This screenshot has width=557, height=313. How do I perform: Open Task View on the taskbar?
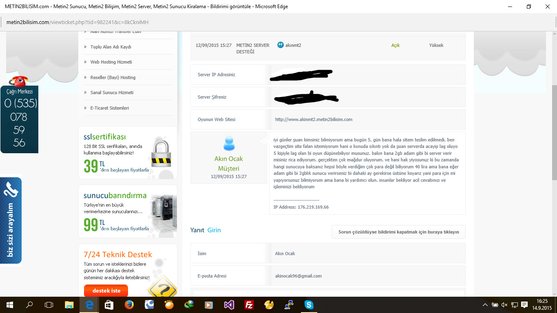[49, 304]
